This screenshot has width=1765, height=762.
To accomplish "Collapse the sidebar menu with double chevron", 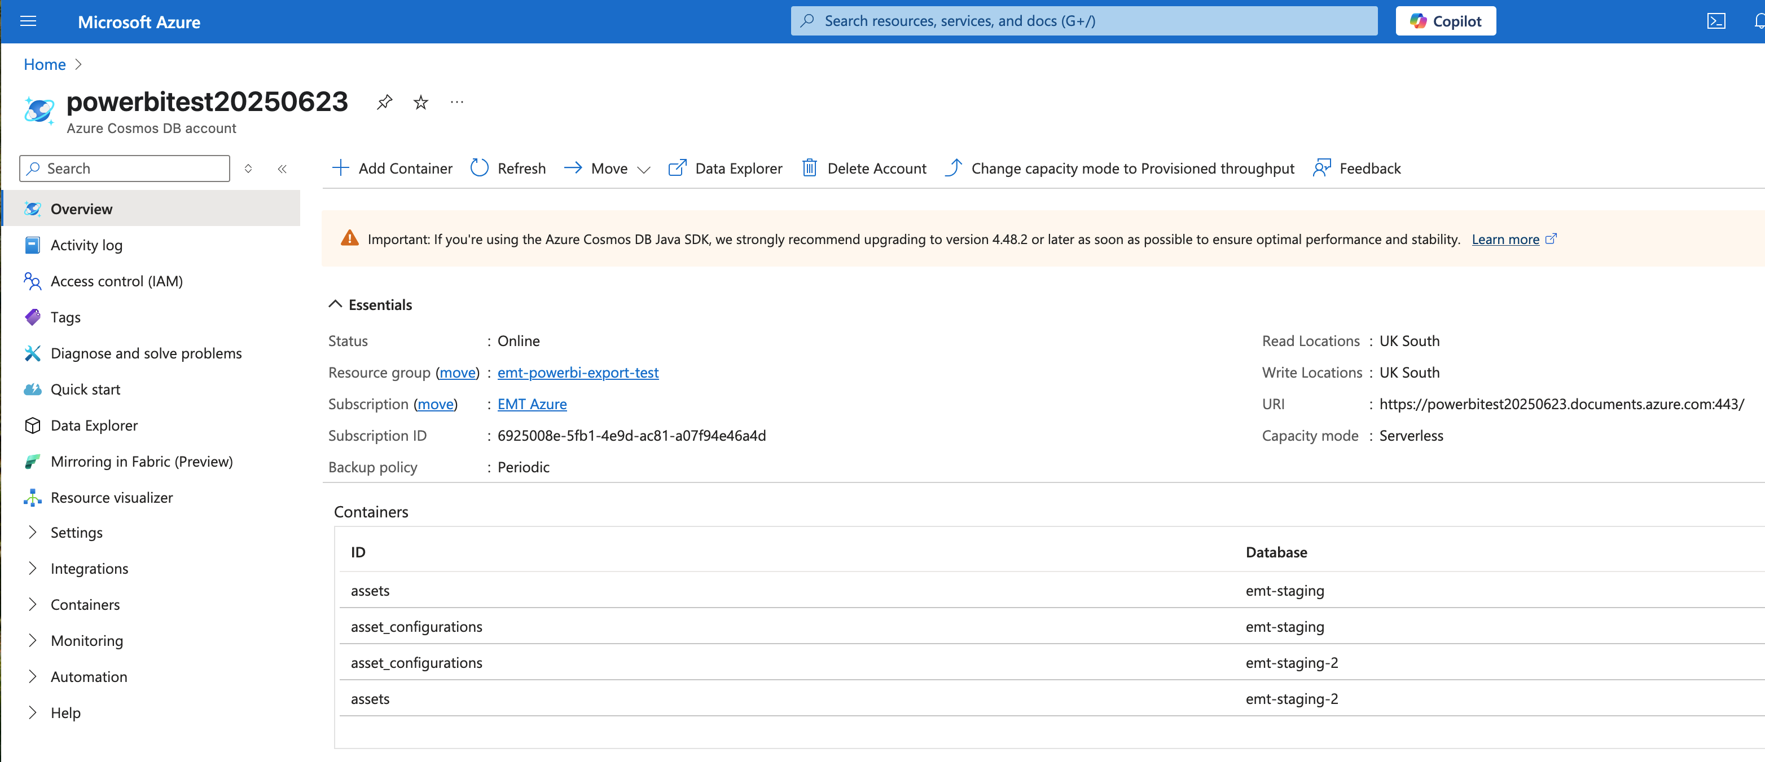I will (282, 169).
